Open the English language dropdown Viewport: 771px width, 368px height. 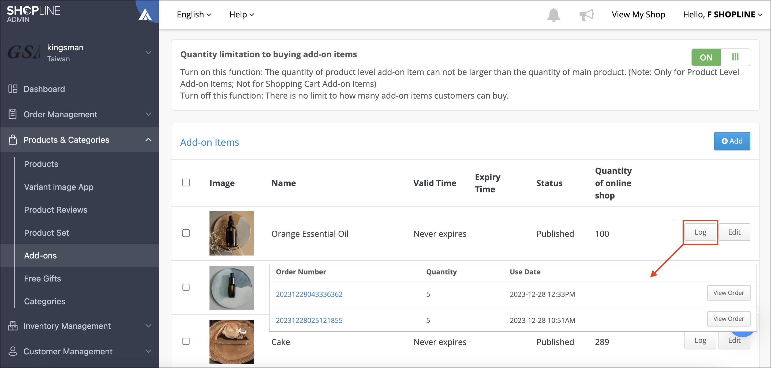(x=194, y=14)
